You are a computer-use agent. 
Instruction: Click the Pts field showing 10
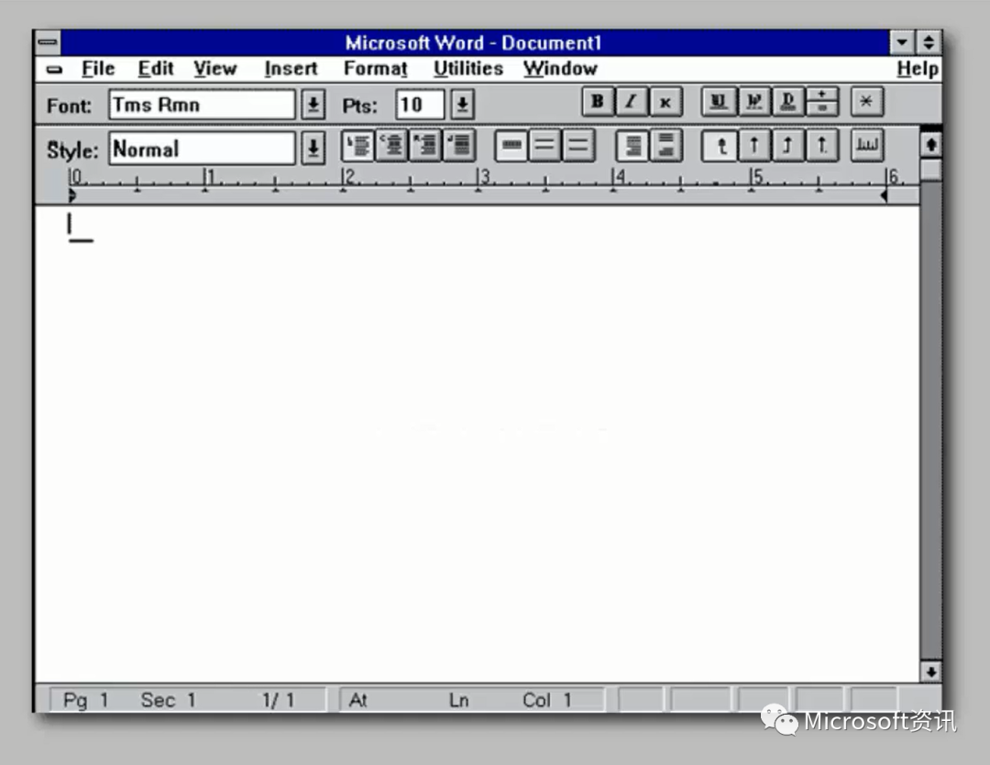point(421,104)
